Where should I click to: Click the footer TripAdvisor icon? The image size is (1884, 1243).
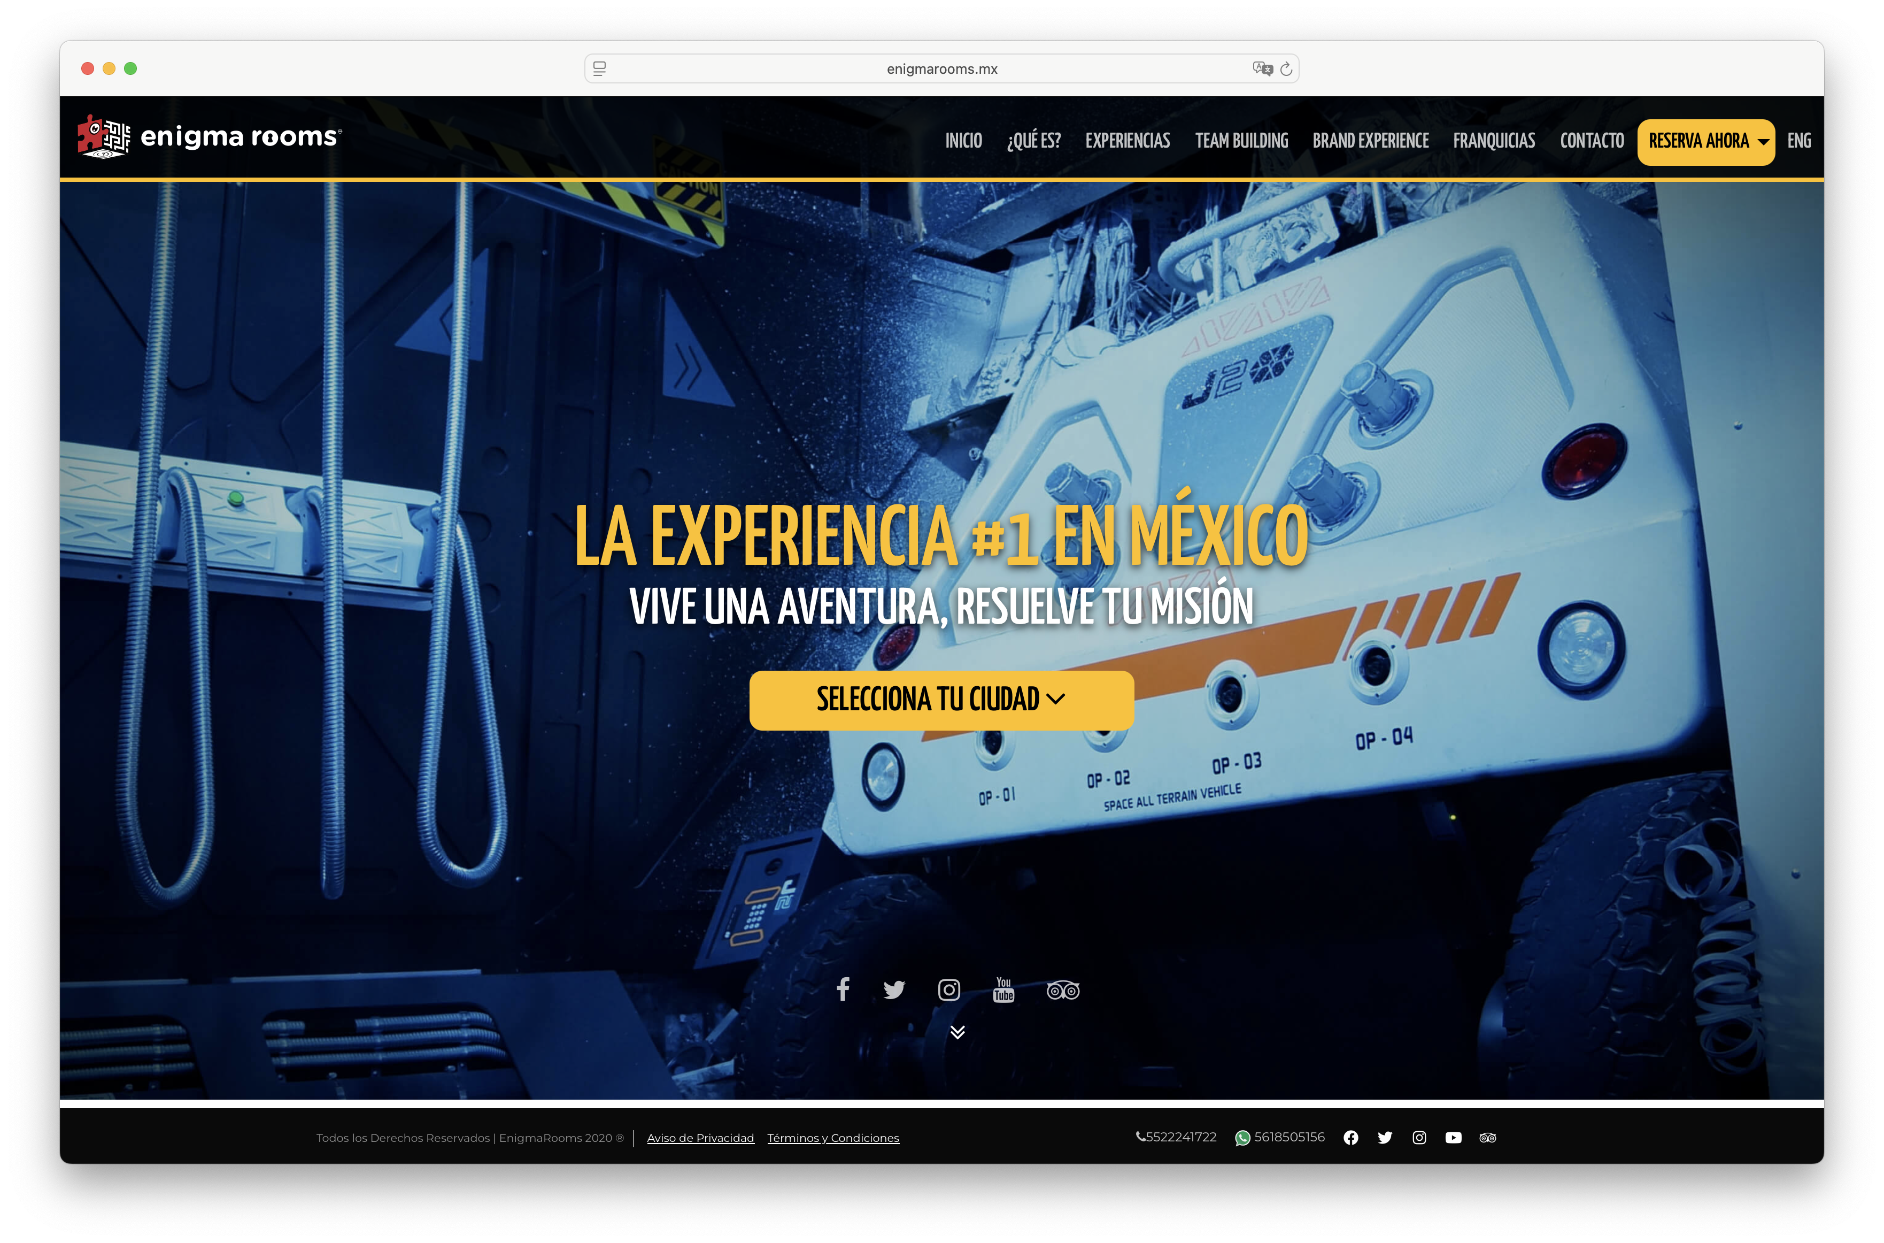tap(1487, 1138)
